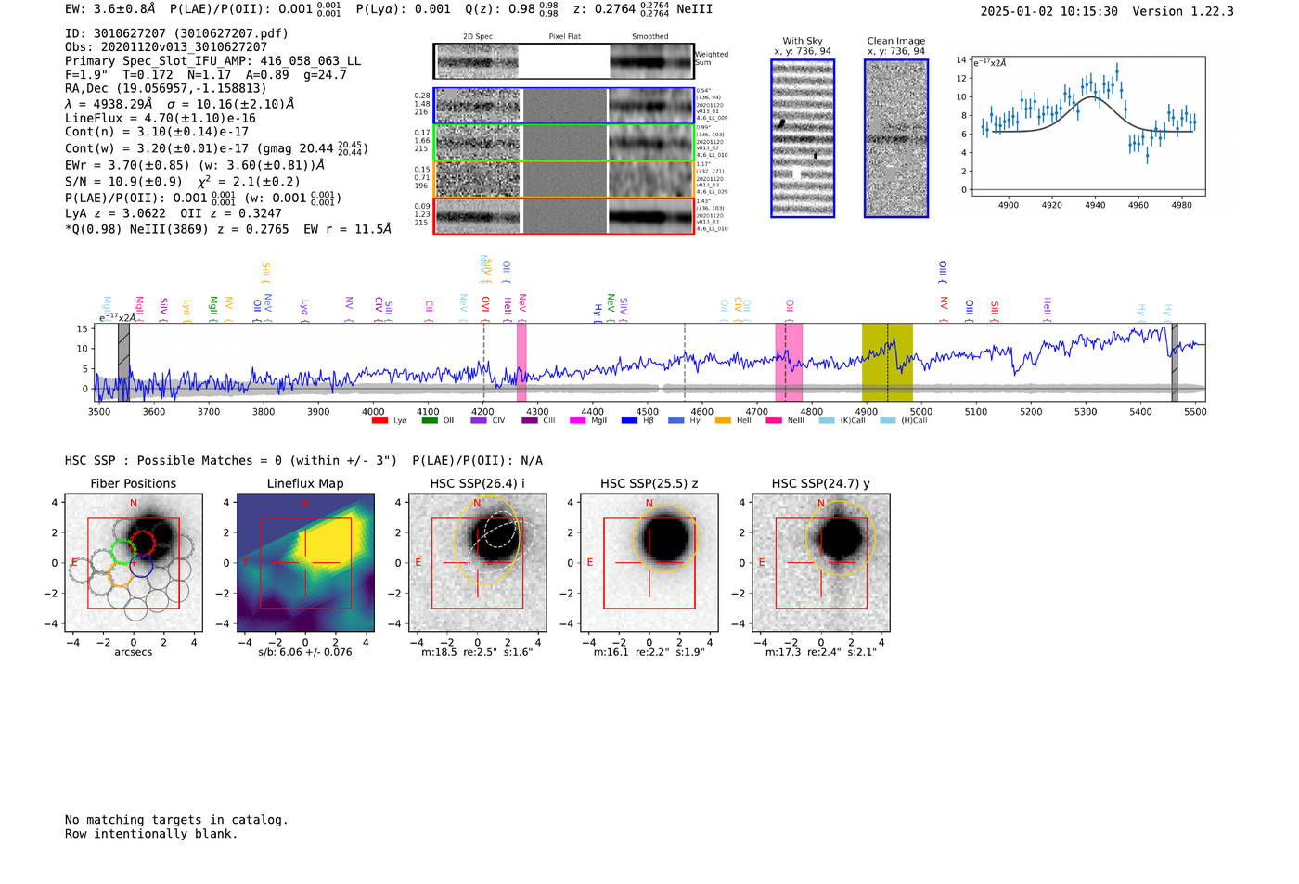Click the CIV purple legend swatch
This screenshot has width=1299, height=884.
pos(479,421)
